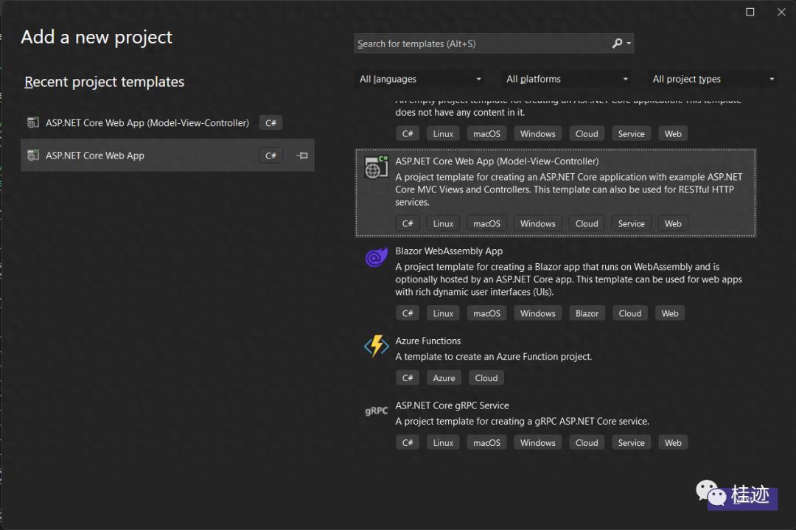Select the ASP.NET Core Web App (Model-View-Controller) title in list
Screen dimensions: 796x530
point(497,161)
